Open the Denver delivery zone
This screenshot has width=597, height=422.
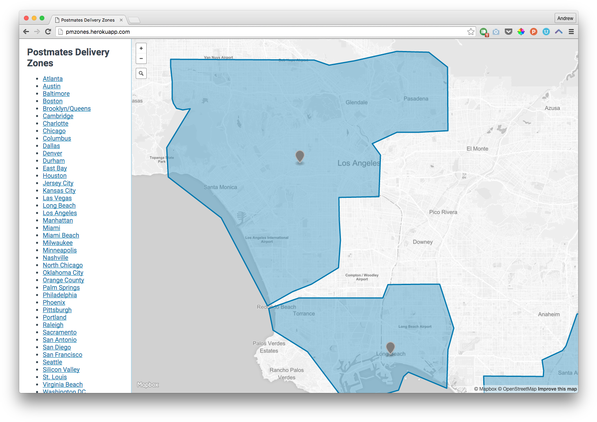click(x=53, y=153)
